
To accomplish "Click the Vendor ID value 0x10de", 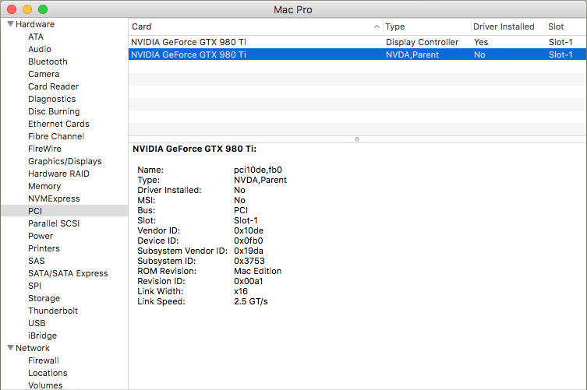I will (x=249, y=230).
